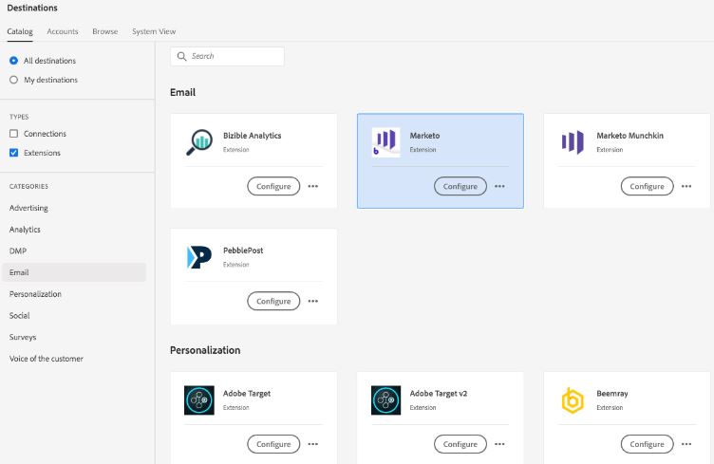
Task: Configure Marketo Munchkin extension
Action: pyautogui.click(x=648, y=186)
